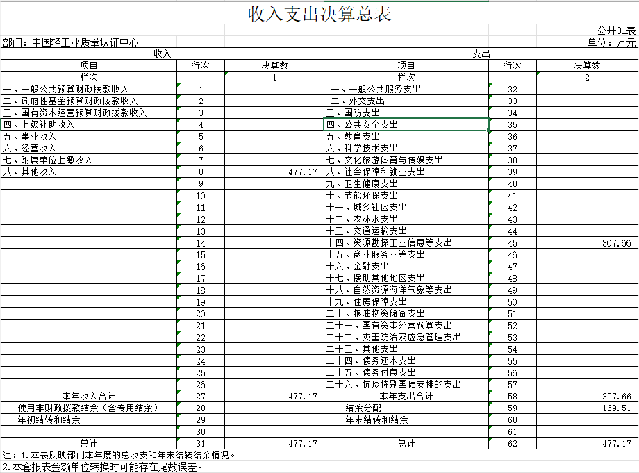Select the cell 十五、商业服务业等支出
Image resolution: width=639 pixels, height=473 pixels.
point(406,255)
